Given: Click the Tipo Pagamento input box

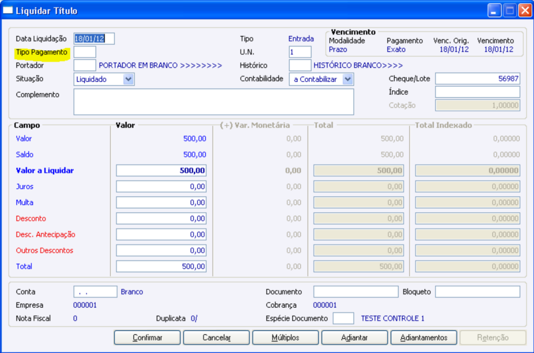Looking at the screenshot, I should [x=85, y=52].
